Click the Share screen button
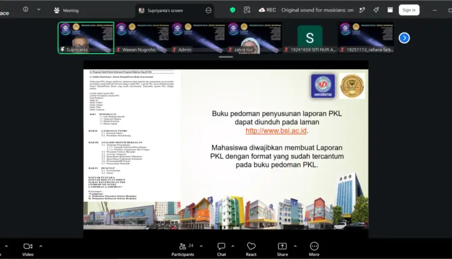The width and height of the screenshot is (452, 259). point(283,249)
